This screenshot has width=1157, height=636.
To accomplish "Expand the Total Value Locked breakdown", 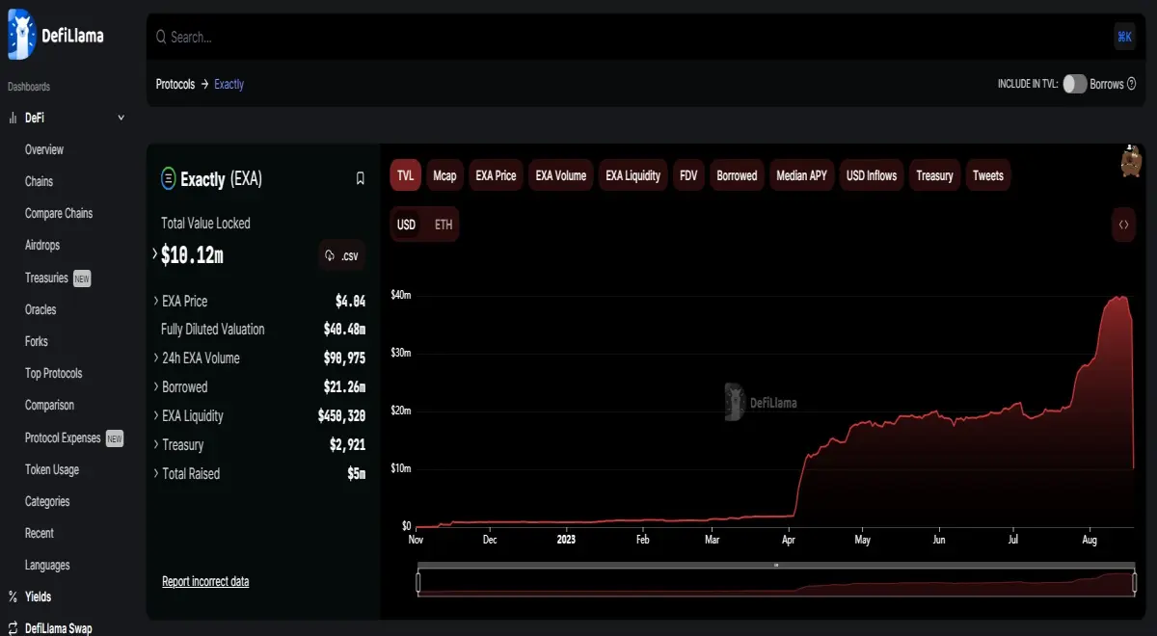I will pyautogui.click(x=154, y=254).
